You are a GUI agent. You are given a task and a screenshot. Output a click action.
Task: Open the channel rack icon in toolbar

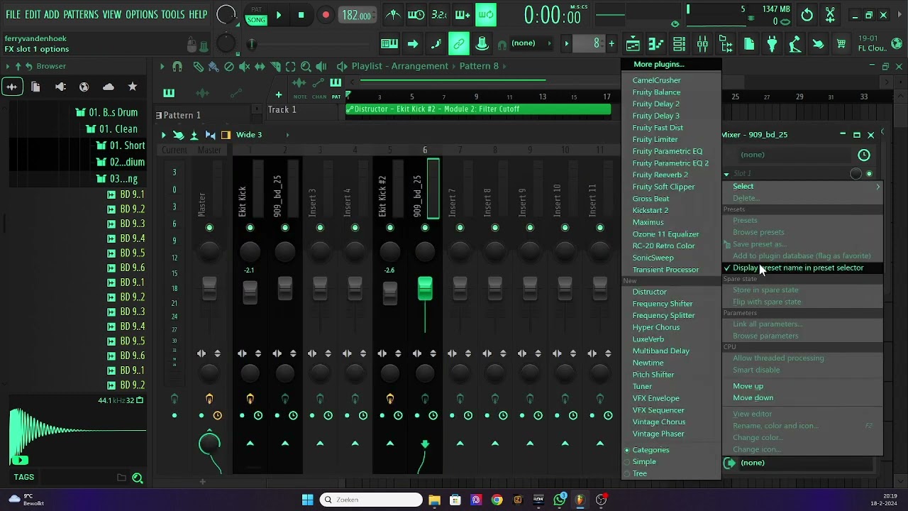[x=679, y=44]
